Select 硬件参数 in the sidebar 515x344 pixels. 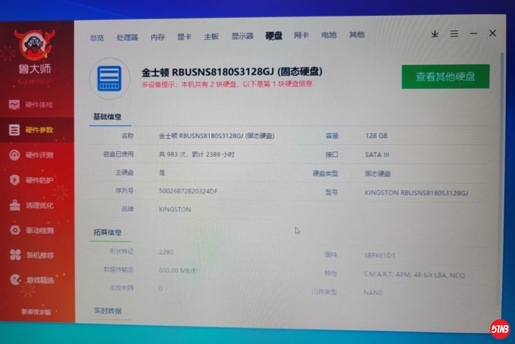click(37, 130)
